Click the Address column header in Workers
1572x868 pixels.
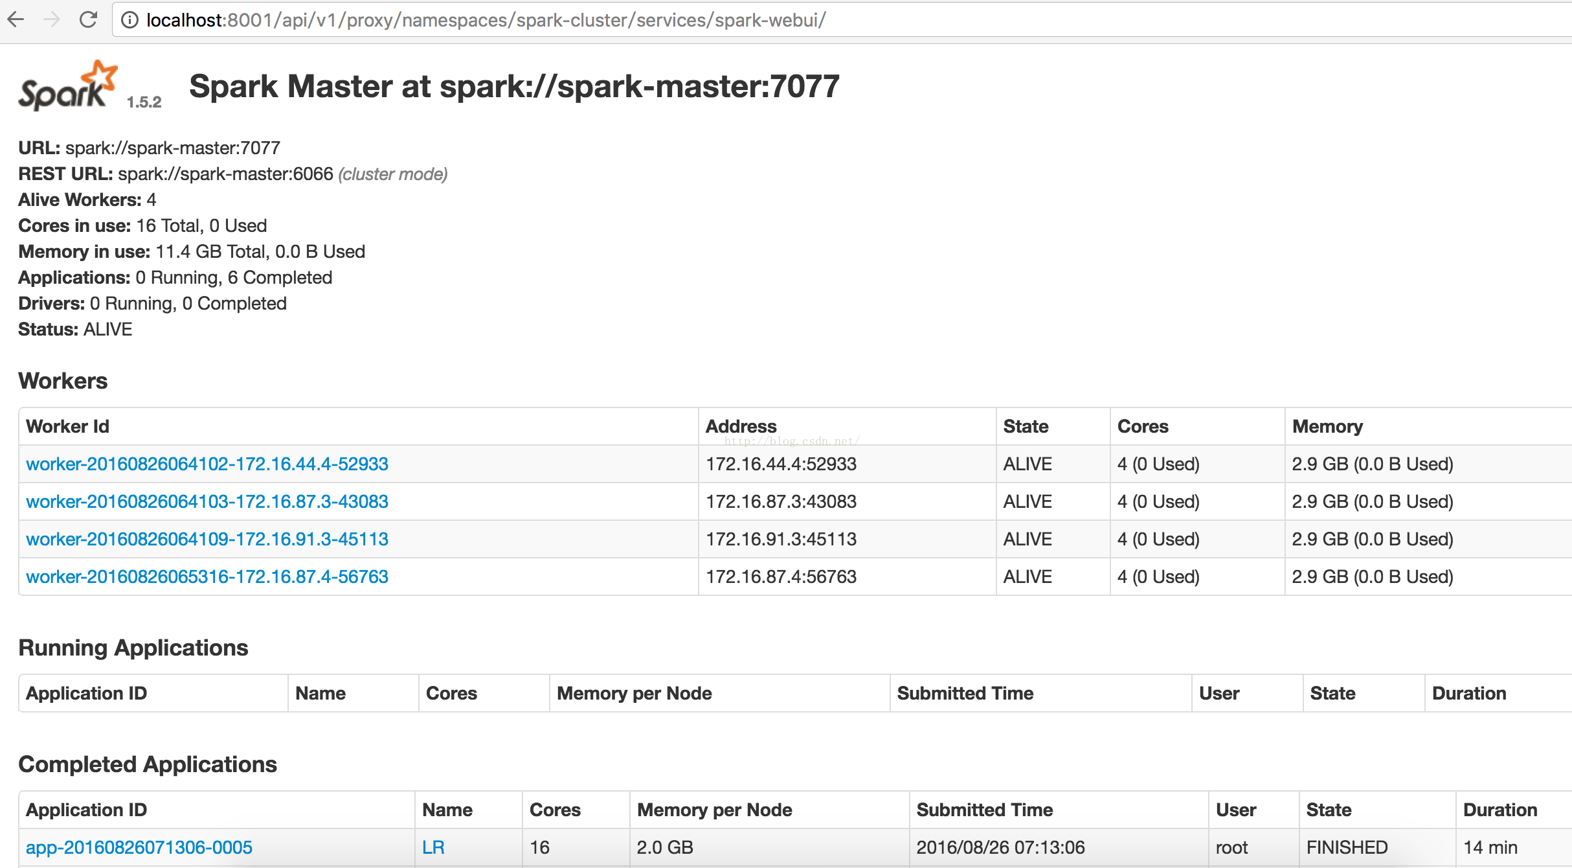click(x=741, y=426)
